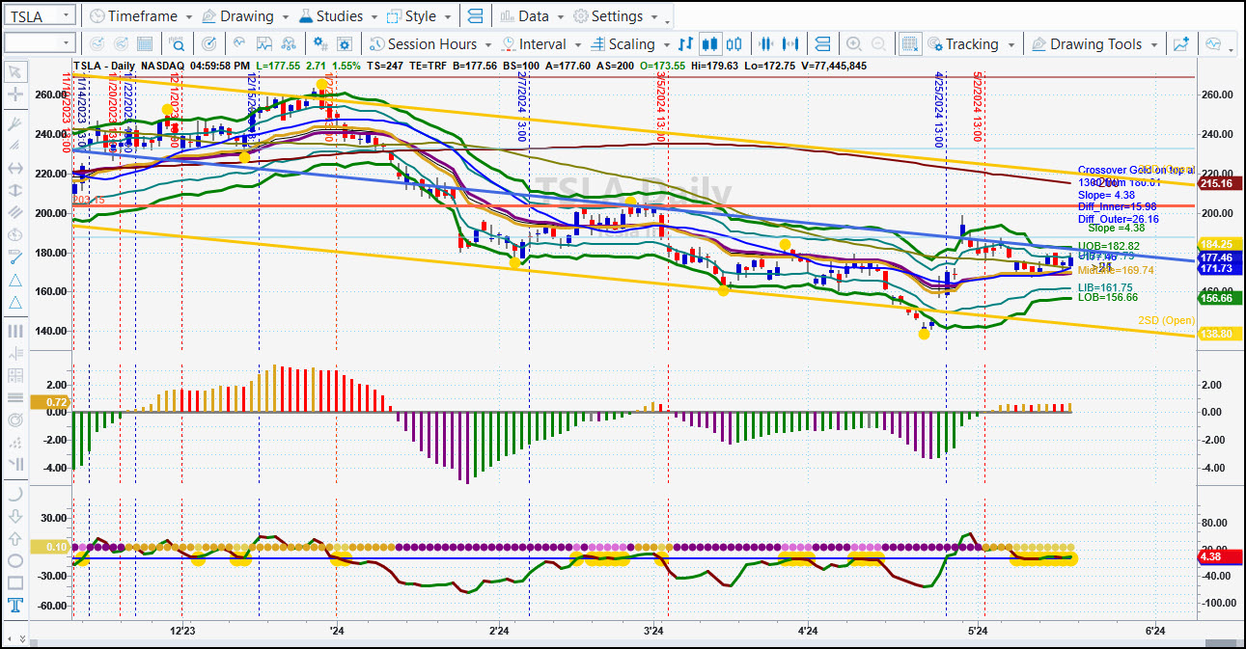
Task: Click the 3'24 date on time axis
Action: pyautogui.click(x=653, y=631)
